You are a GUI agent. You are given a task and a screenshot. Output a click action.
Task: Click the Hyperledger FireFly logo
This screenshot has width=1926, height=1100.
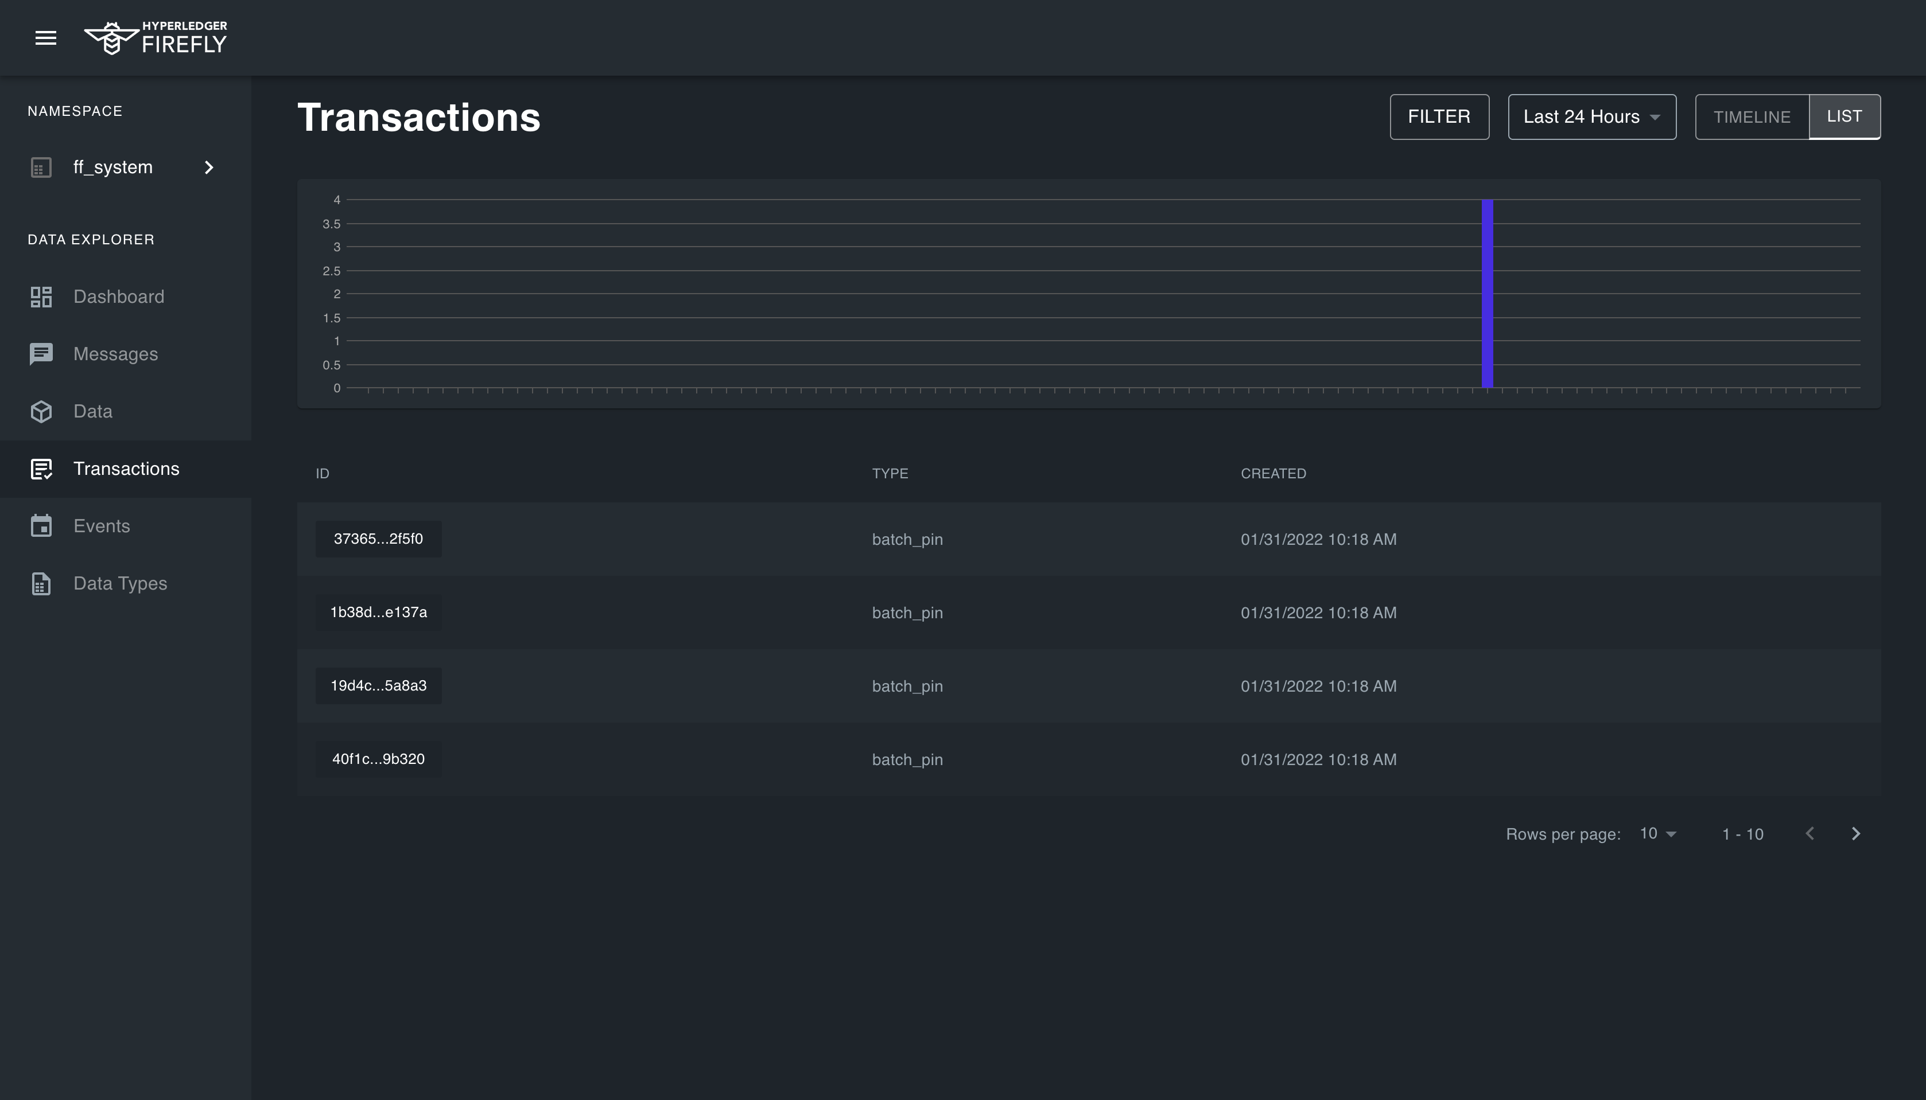coord(156,38)
